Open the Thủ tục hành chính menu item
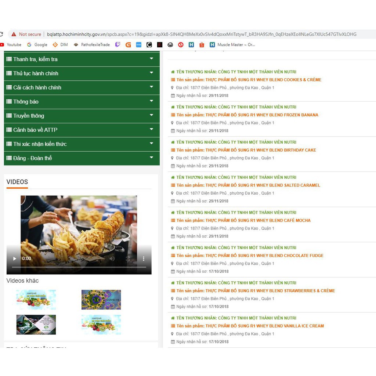The height and width of the screenshot is (376, 376). coord(82,73)
